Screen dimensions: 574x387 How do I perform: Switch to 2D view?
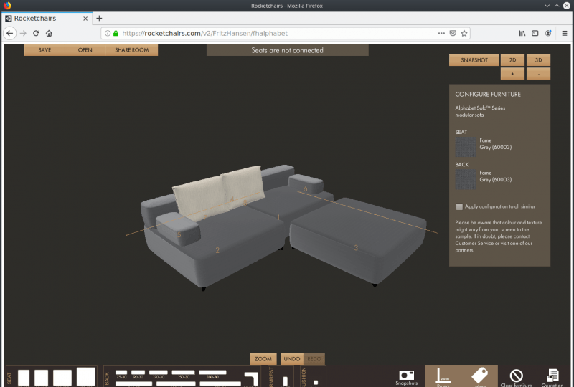click(x=512, y=60)
